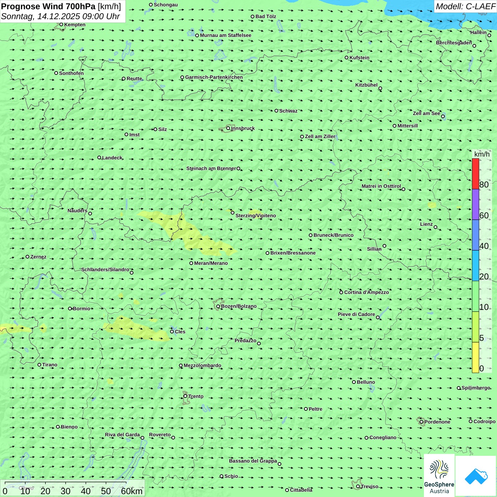Click the GeoSphere Austria logo
Screen dimensions: 497x497
439,476
